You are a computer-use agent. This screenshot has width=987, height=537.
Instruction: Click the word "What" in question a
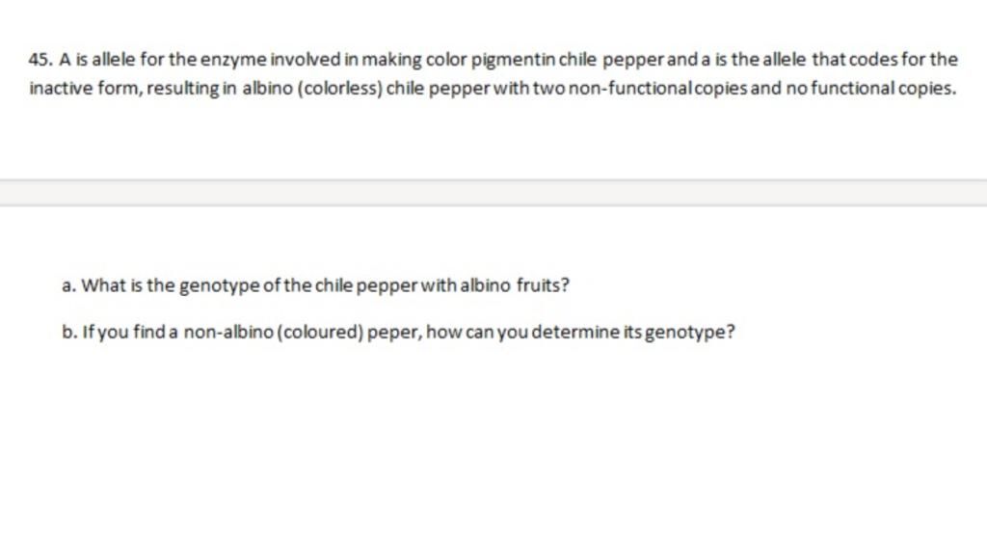104,285
